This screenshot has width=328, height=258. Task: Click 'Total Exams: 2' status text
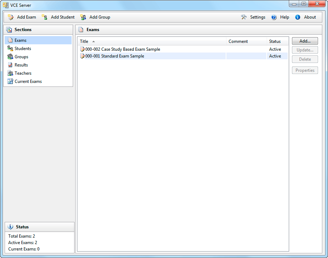coord(21,236)
